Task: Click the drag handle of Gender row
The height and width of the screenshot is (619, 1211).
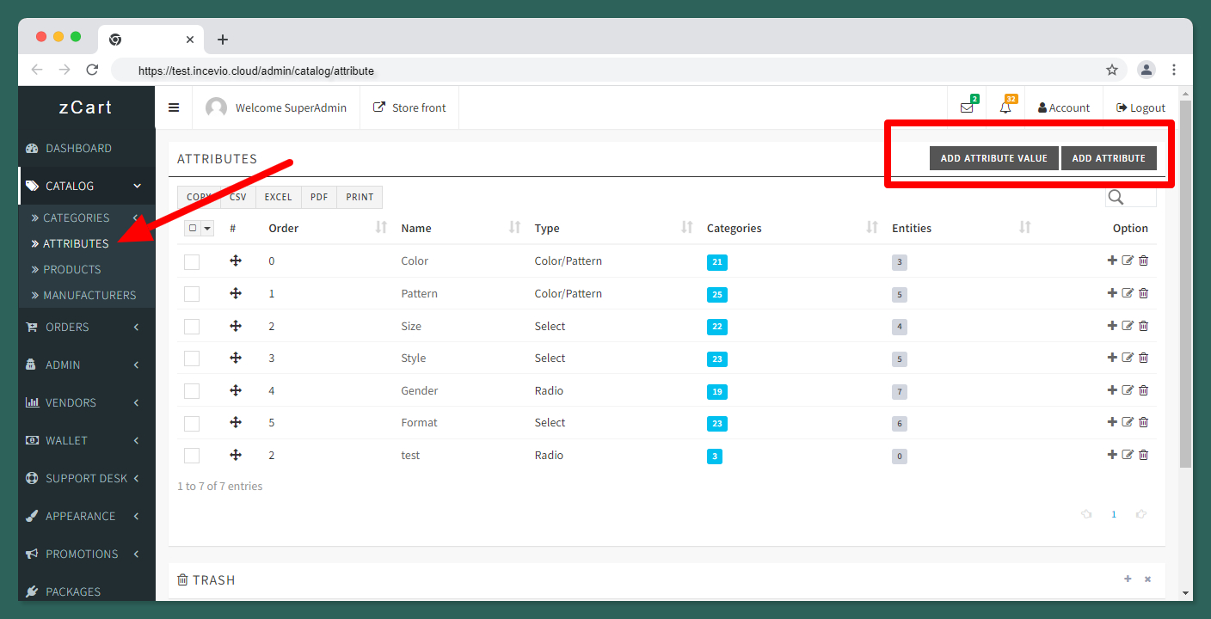Action: click(x=236, y=390)
